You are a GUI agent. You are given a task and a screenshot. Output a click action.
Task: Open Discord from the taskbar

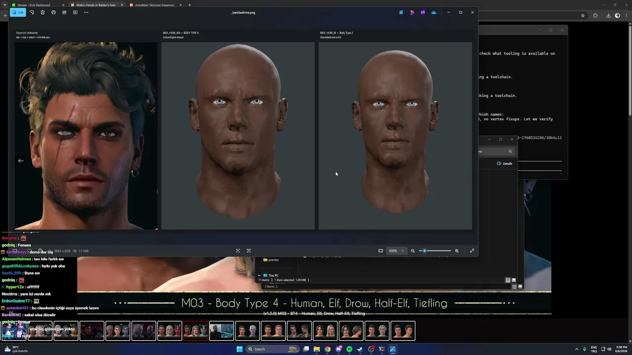(x=339, y=349)
